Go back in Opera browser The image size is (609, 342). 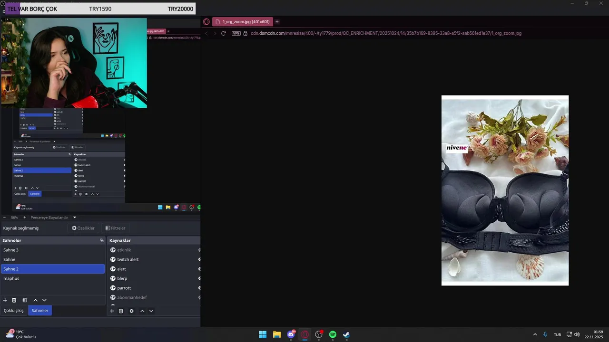pyautogui.click(x=206, y=33)
